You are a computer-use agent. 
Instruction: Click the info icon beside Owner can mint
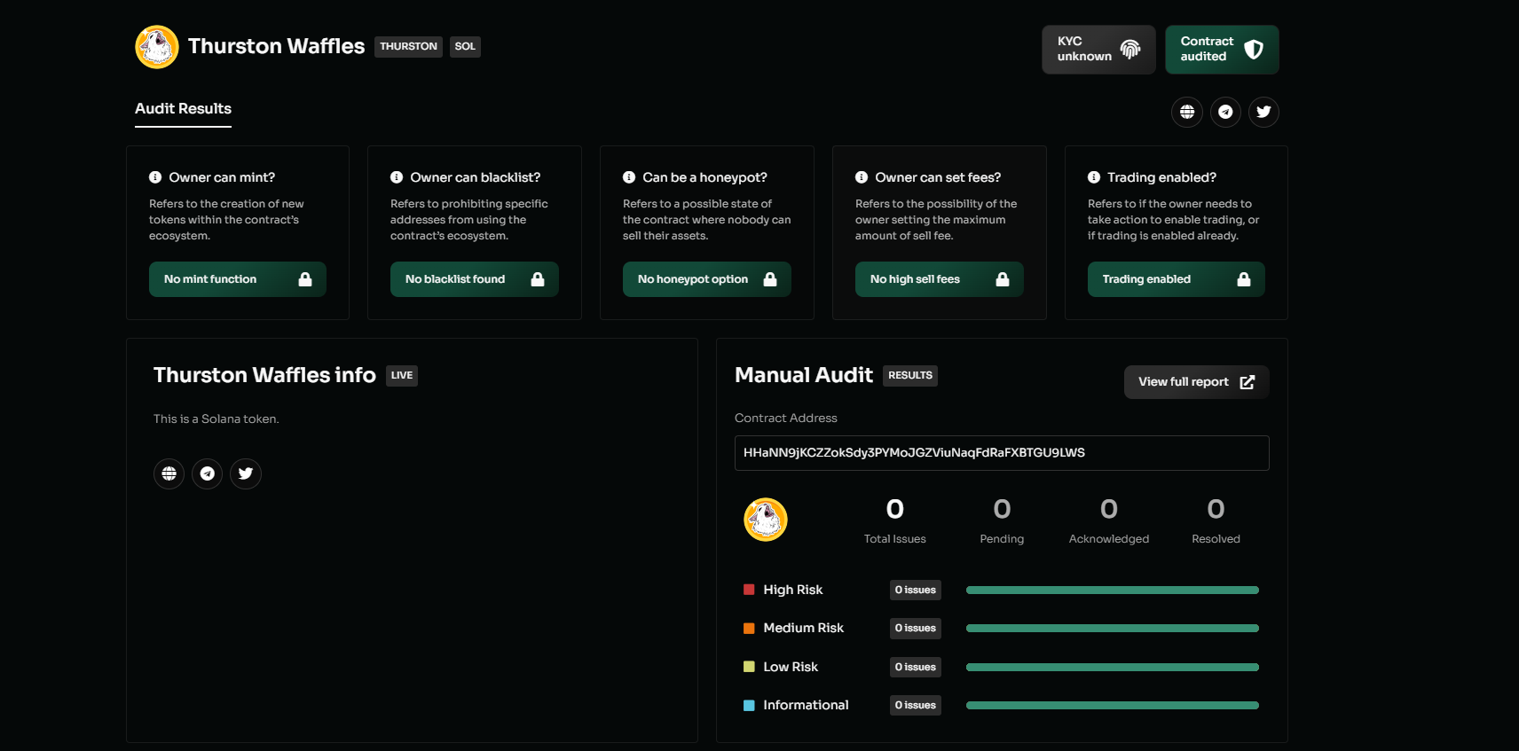(x=155, y=177)
